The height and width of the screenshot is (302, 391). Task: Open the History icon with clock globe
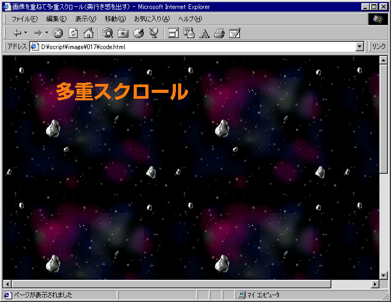(x=138, y=33)
